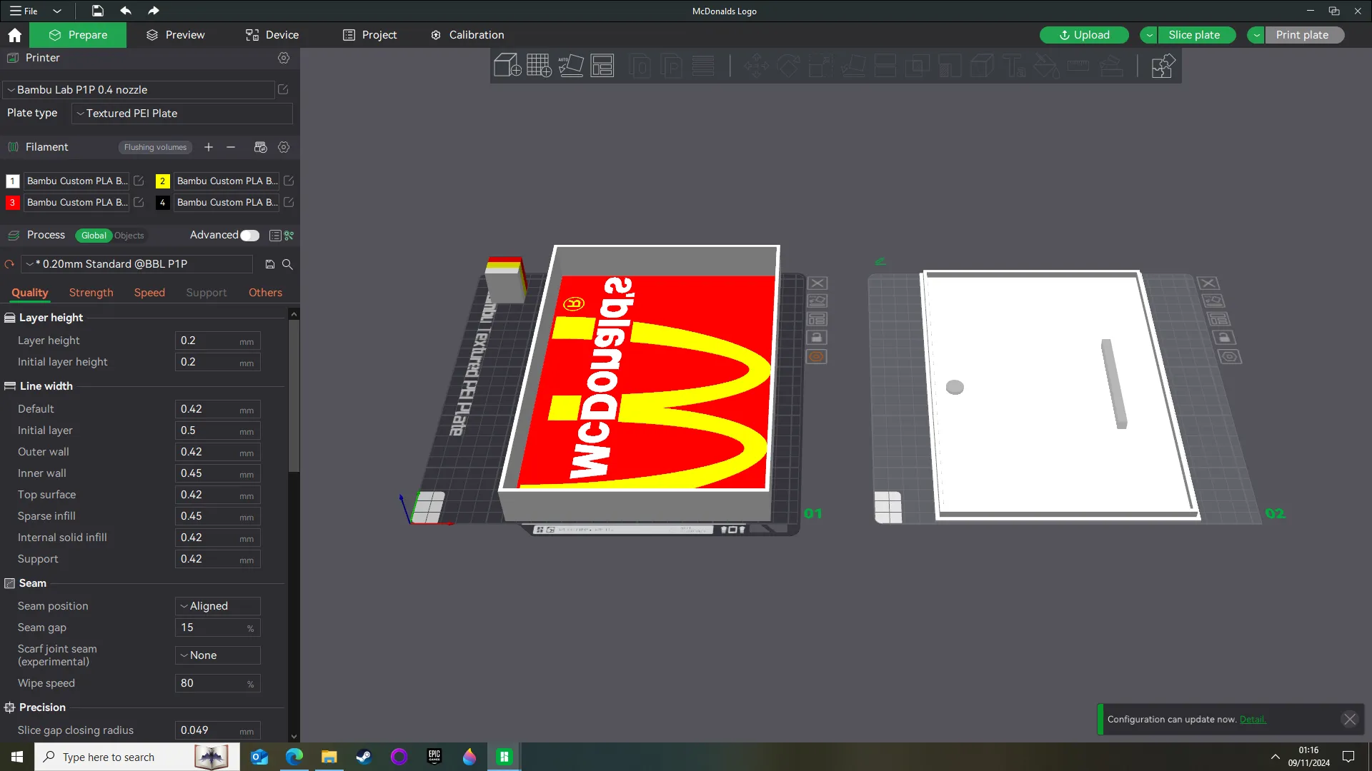
Task: Switch Process scope to Objects
Action: 129,236
